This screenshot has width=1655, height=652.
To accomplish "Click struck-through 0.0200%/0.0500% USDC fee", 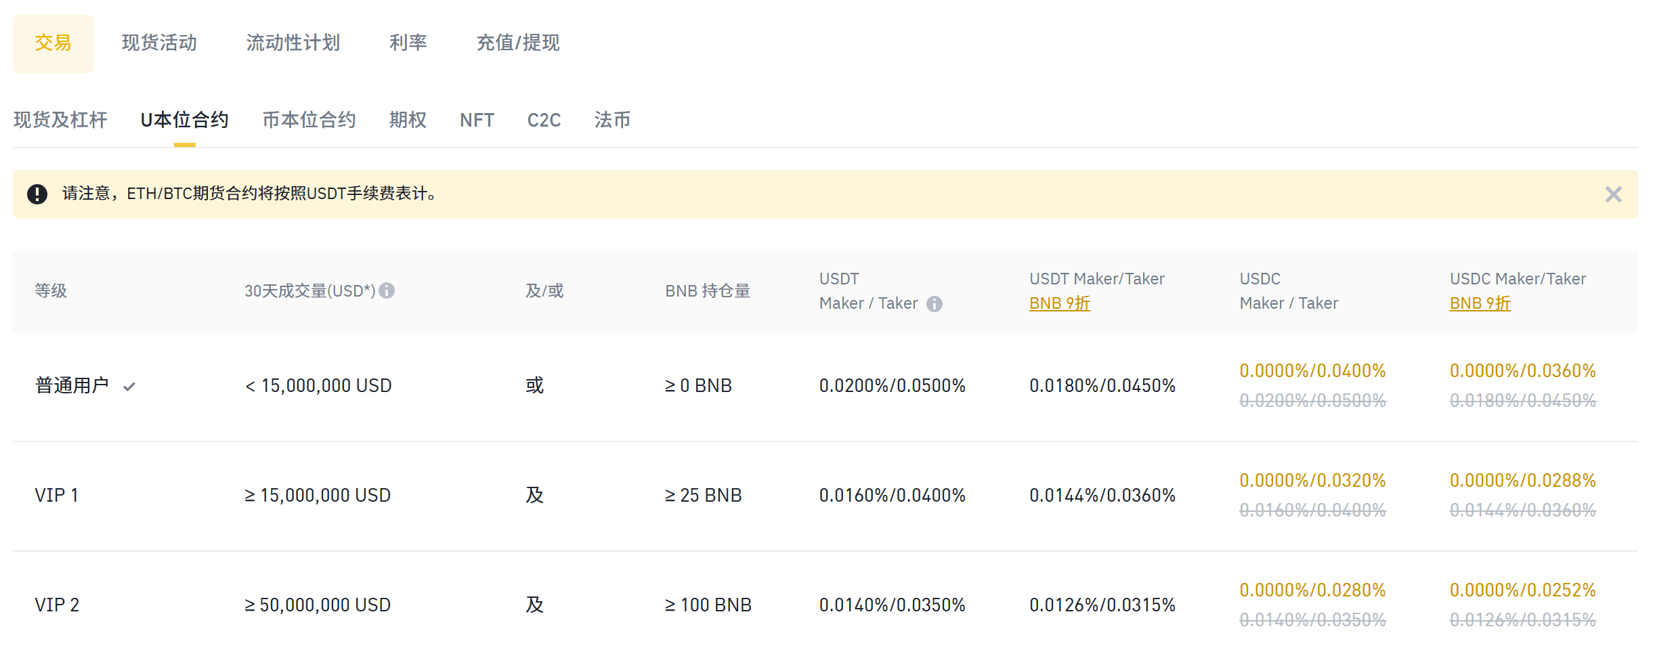I will pyautogui.click(x=1313, y=401).
